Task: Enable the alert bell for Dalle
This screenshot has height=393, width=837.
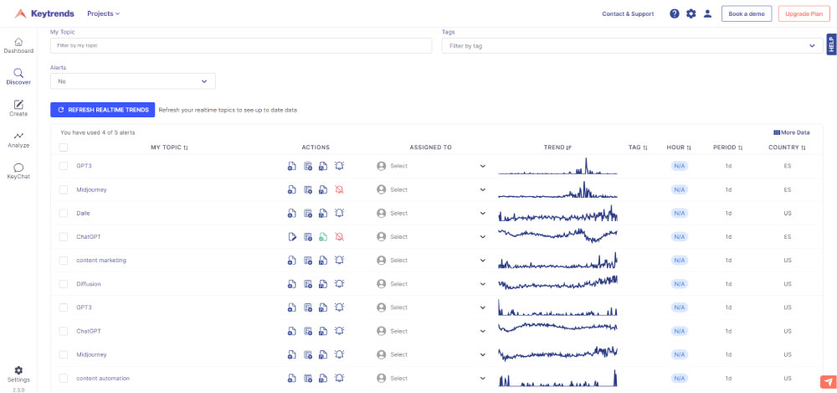Action: (x=339, y=213)
